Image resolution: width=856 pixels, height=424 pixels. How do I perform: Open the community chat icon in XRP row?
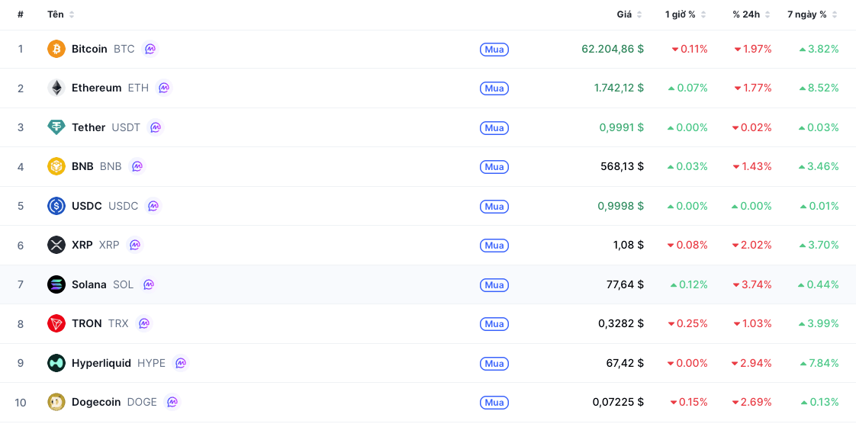tap(134, 245)
